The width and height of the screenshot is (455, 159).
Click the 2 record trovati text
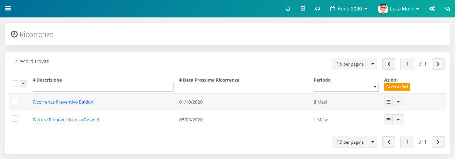tap(32, 61)
